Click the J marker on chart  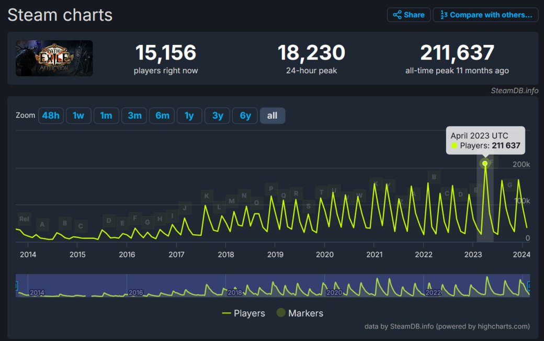pyautogui.click(x=185, y=208)
